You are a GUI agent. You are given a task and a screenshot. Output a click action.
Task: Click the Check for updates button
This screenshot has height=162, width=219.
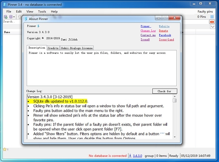coord(165,91)
